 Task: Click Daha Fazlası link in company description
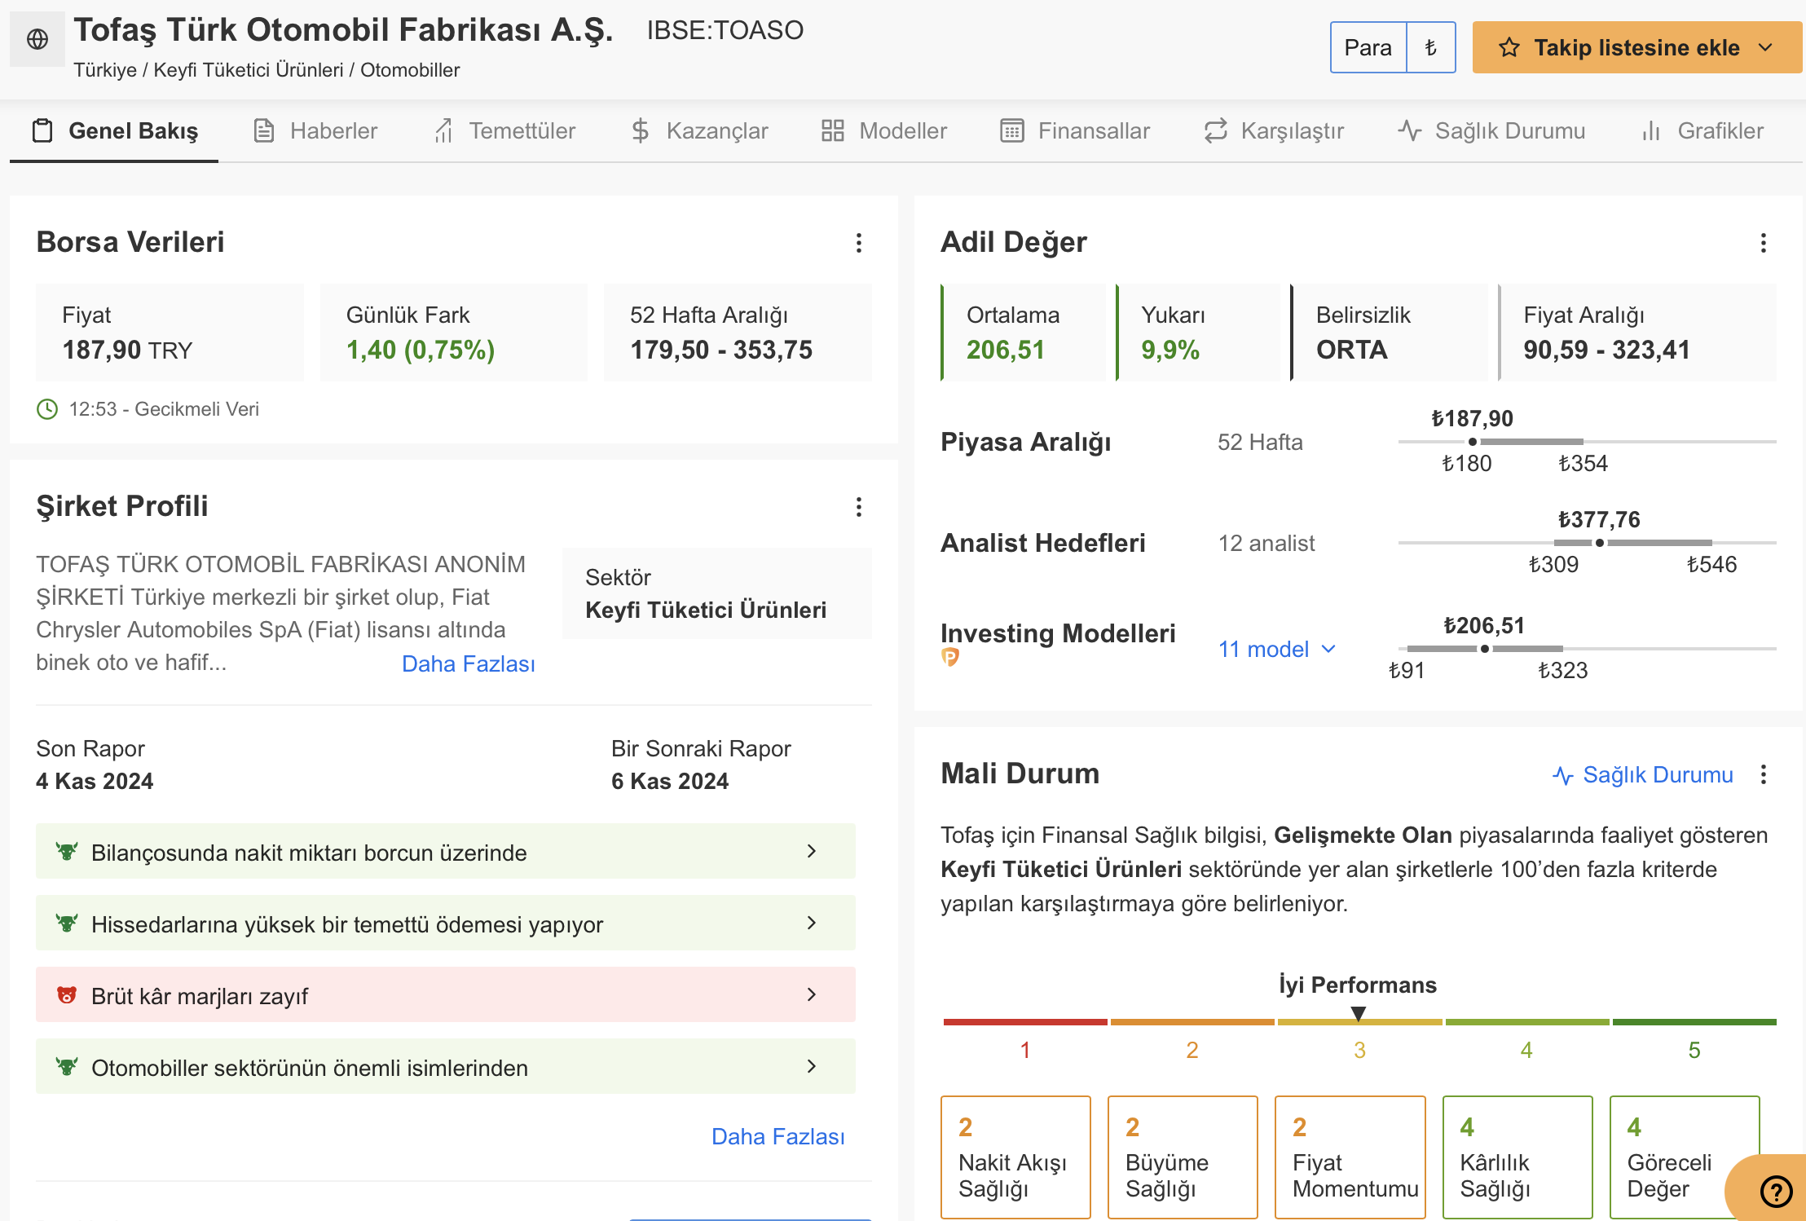pos(469,663)
